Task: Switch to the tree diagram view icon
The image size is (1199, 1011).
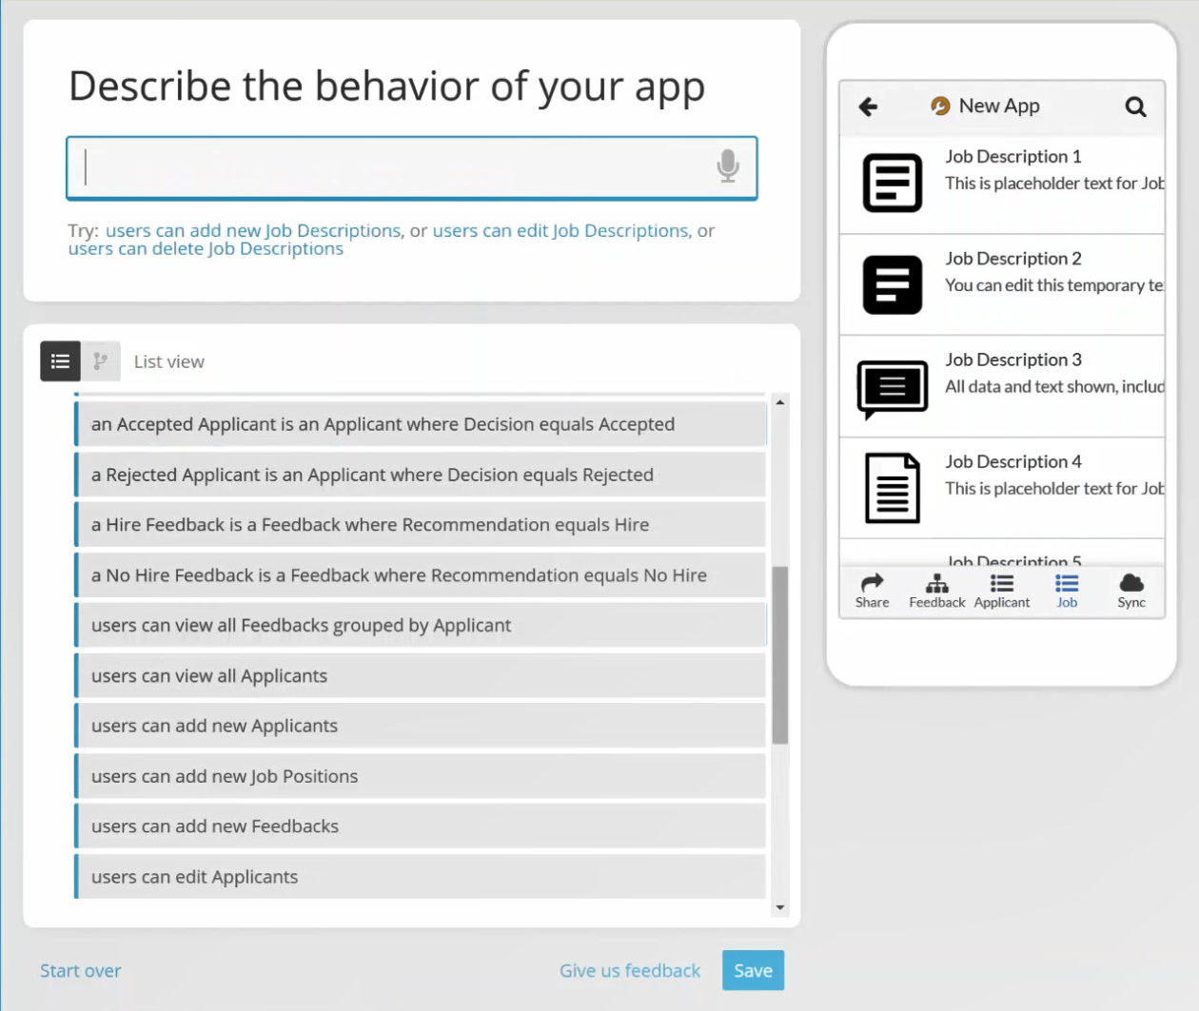Action: click(101, 361)
